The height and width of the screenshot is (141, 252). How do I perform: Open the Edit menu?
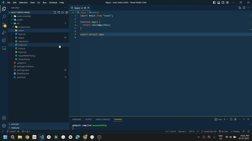point(15,3)
